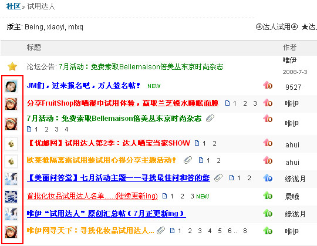Select the 达人试用 category link

pyautogui.click(x=276, y=27)
